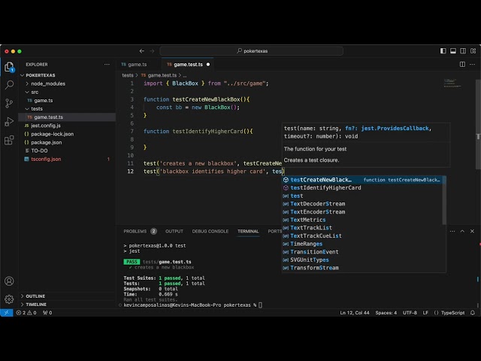Open the Accounts icon
The height and width of the screenshot is (361, 481).
tap(9, 281)
